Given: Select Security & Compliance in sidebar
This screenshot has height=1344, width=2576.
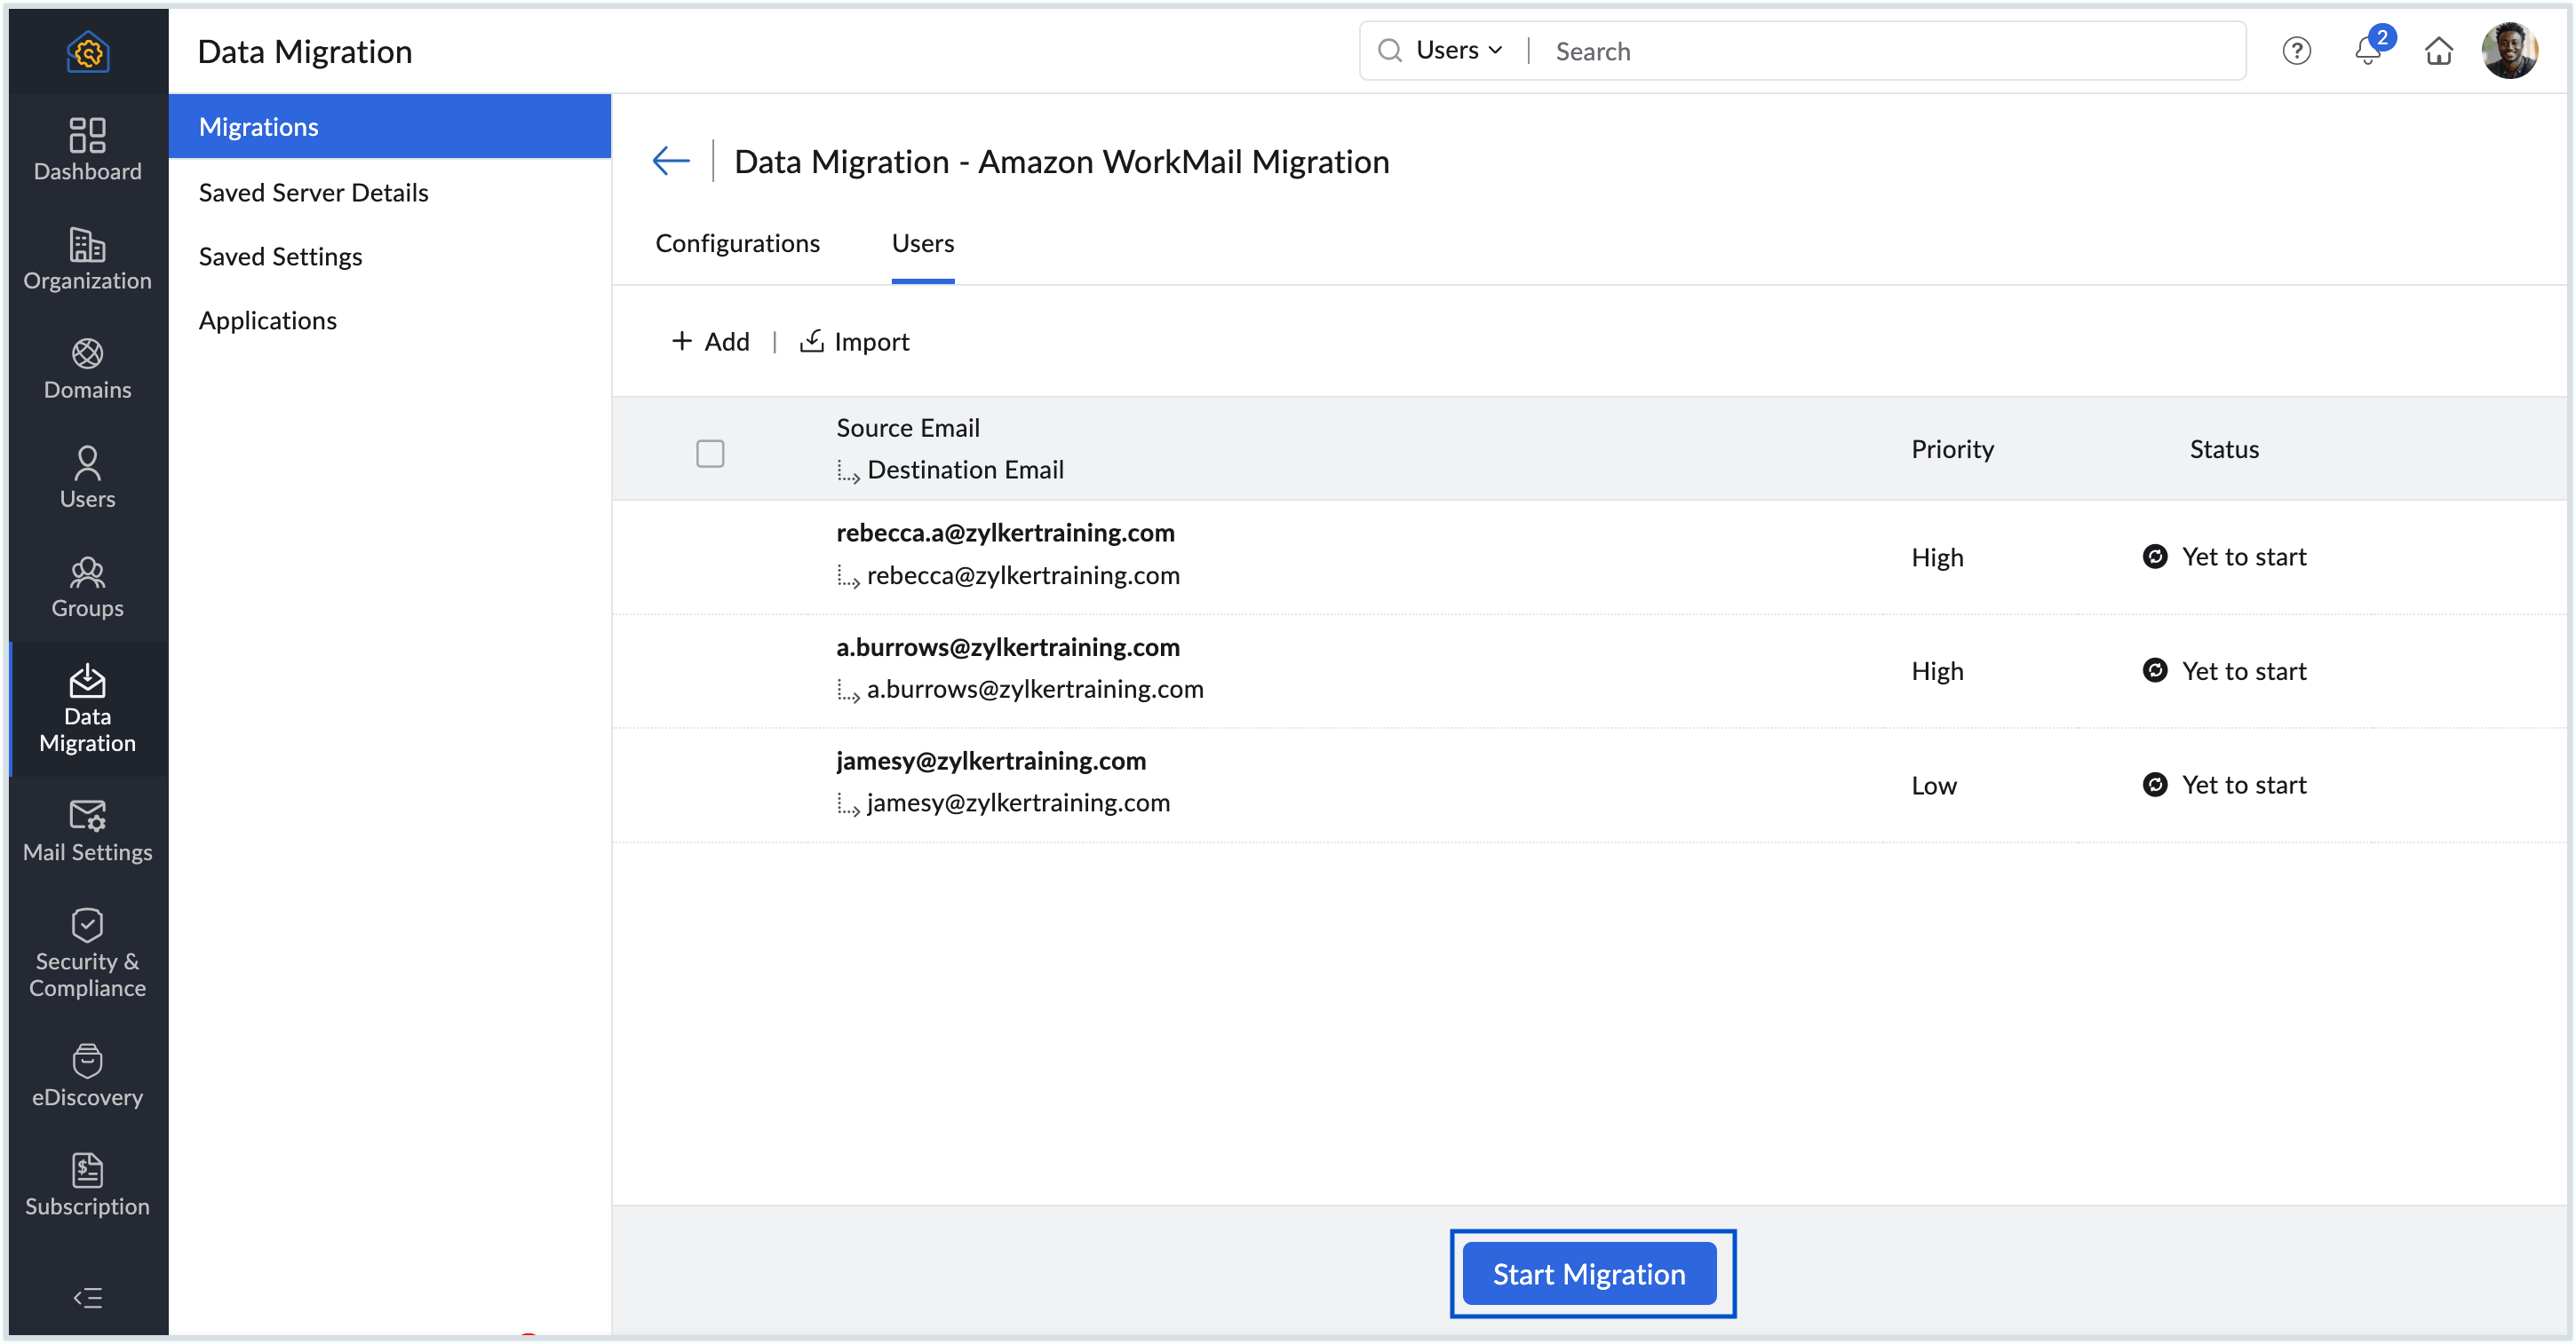Looking at the screenshot, I should coord(87,953).
